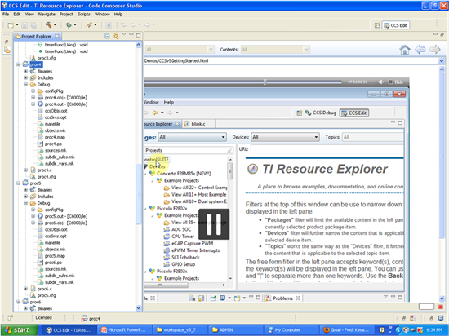Switch to workspace_v5_7 taskbar item
Image resolution: width=449 pixels, height=336 pixels.
click(180, 330)
